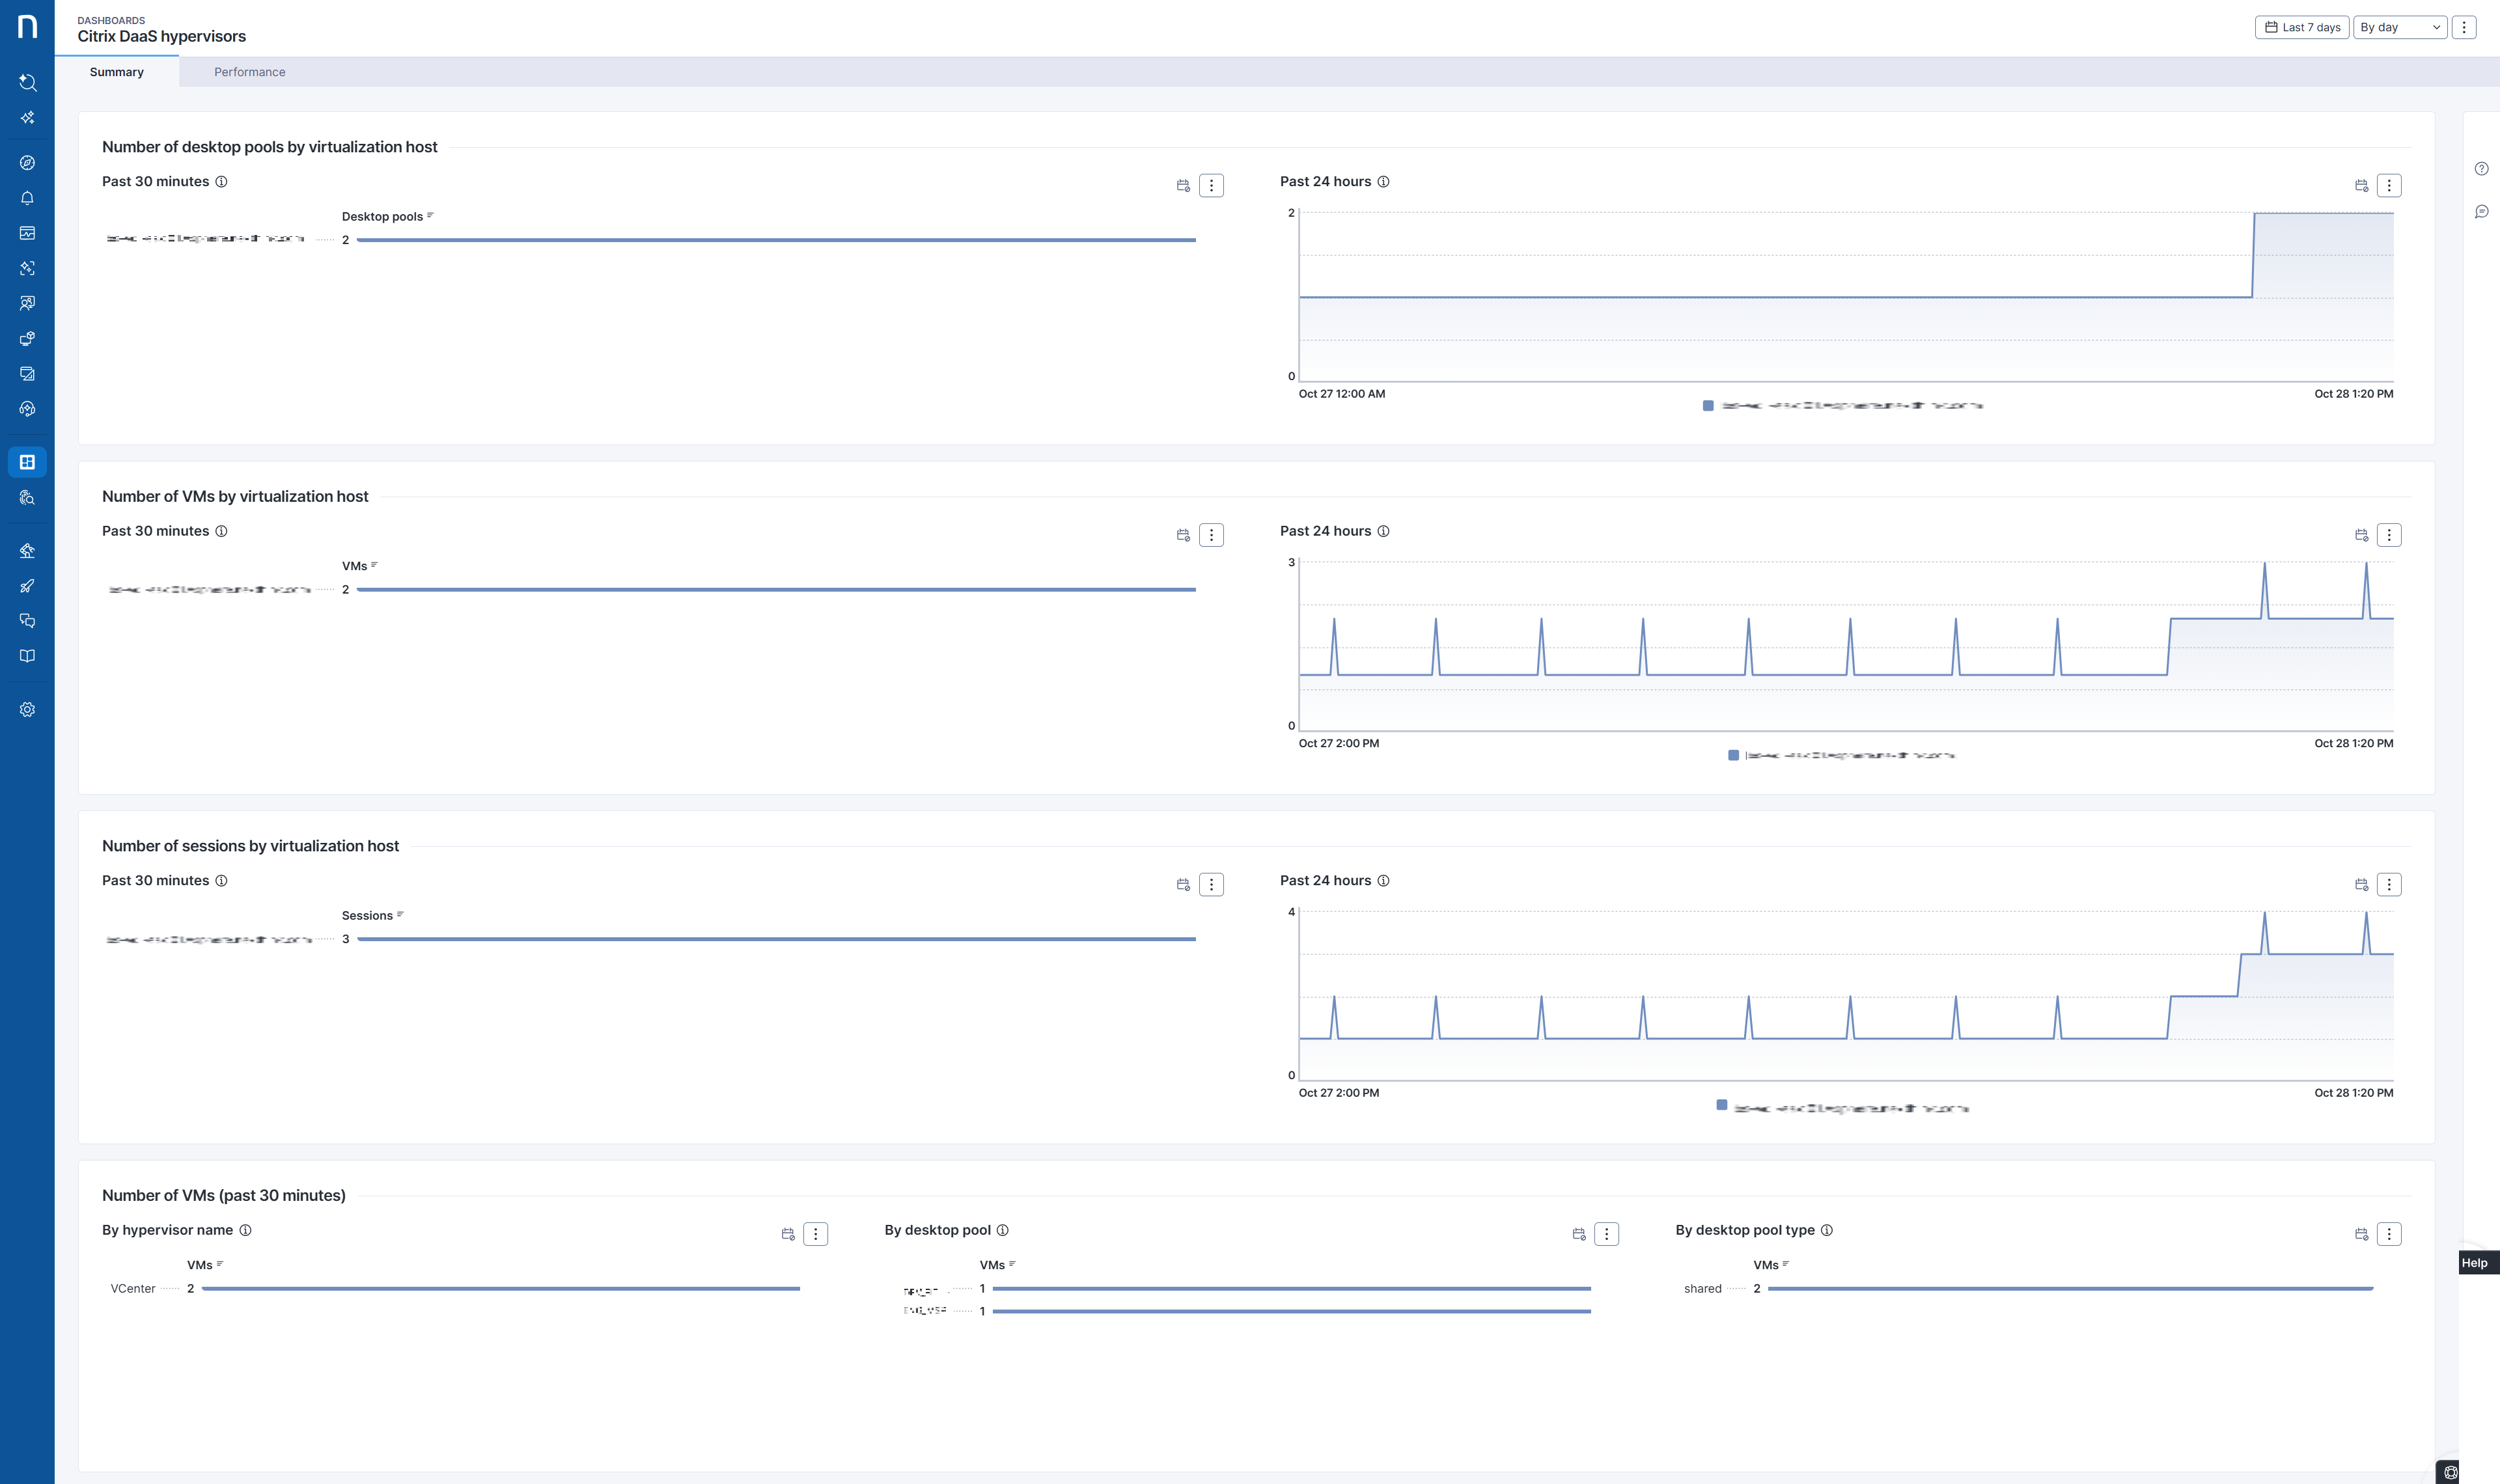Image resolution: width=2500 pixels, height=1484 pixels.
Task: Click info icon beside By desktop pool
Action: (1002, 1230)
